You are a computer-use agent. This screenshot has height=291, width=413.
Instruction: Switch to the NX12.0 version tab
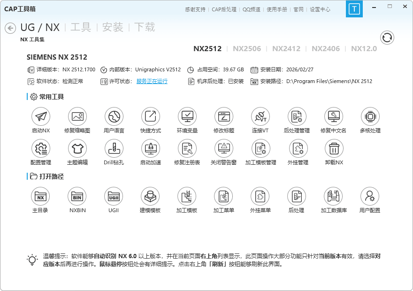[x=364, y=49]
